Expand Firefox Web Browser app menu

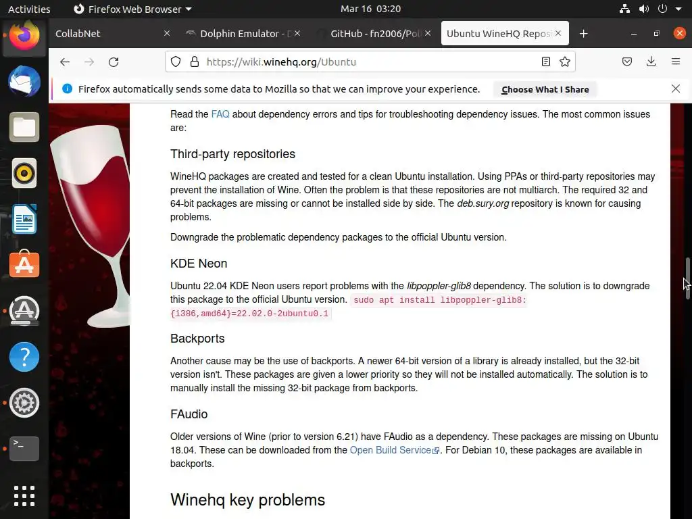(x=132, y=9)
